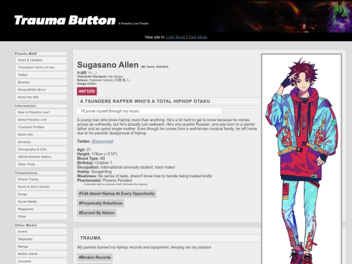Click the header banner artwork image
The image size is (352, 264).
coord(282,16)
